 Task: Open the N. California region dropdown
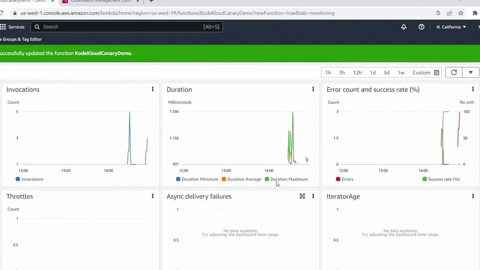451,27
